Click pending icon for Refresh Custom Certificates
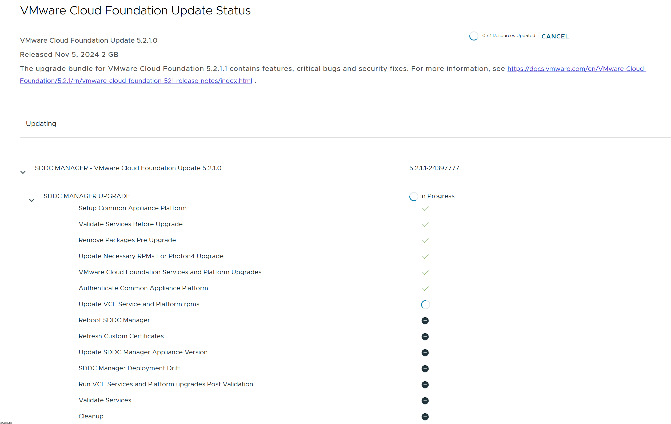 (425, 336)
